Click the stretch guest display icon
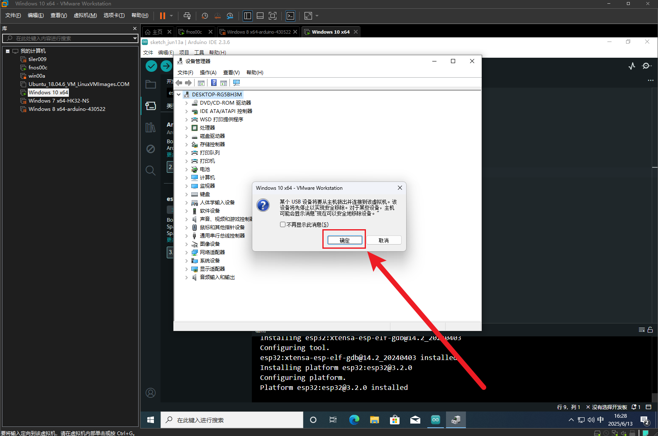 [x=308, y=16]
